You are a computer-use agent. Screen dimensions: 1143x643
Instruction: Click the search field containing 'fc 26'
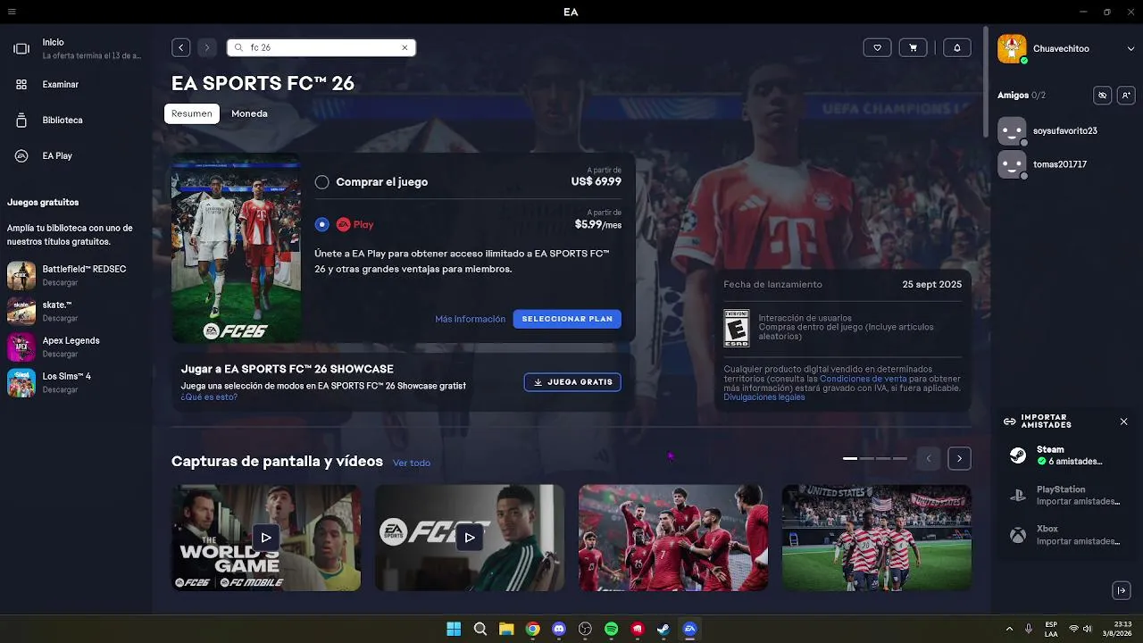pos(321,47)
